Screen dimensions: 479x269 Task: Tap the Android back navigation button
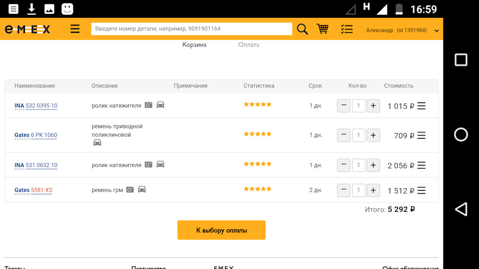click(x=461, y=209)
